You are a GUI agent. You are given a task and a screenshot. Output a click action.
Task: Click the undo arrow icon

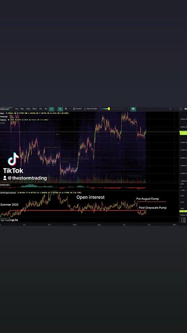pos(170,109)
